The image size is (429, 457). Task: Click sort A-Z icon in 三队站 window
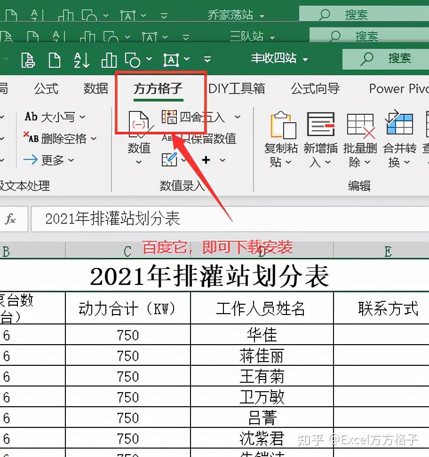[x=59, y=37]
